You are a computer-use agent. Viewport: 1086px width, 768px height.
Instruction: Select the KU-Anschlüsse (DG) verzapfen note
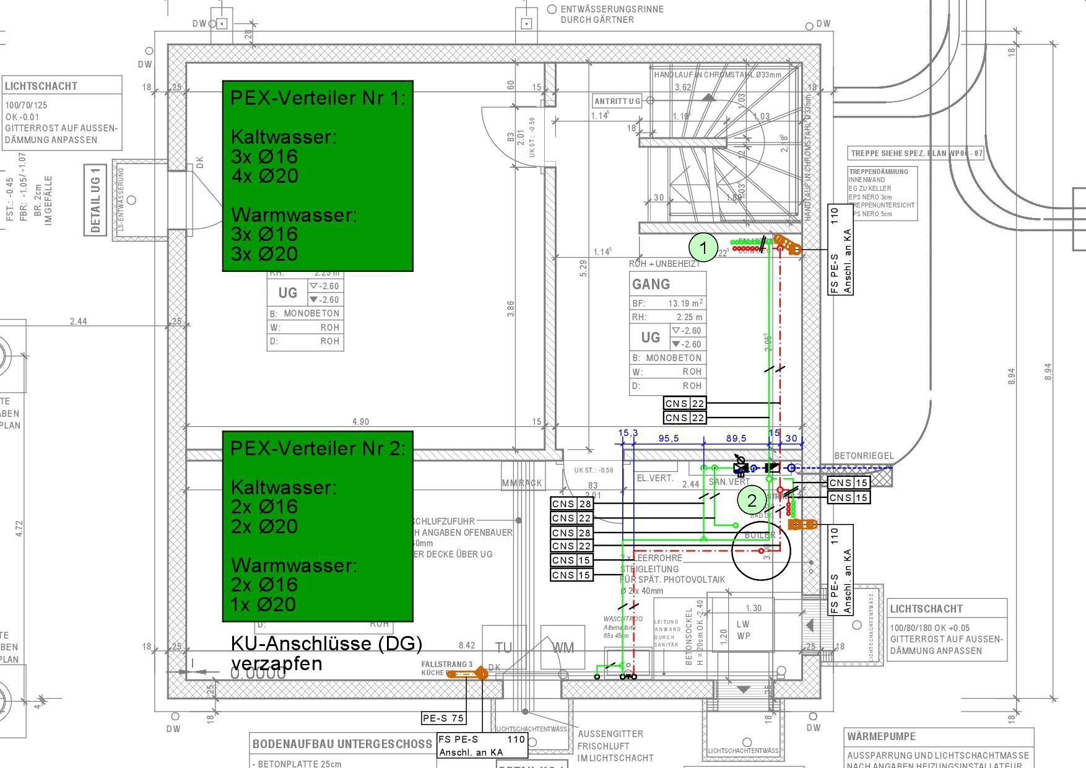pos(326,653)
